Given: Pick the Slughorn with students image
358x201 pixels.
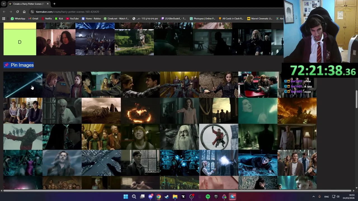Looking at the screenshot, I should click(x=101, y=137).
